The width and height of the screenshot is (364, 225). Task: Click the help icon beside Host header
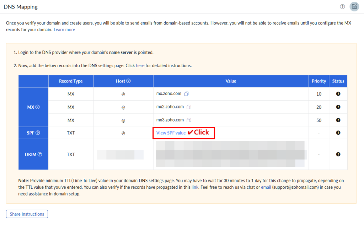(x=129, y=81)
